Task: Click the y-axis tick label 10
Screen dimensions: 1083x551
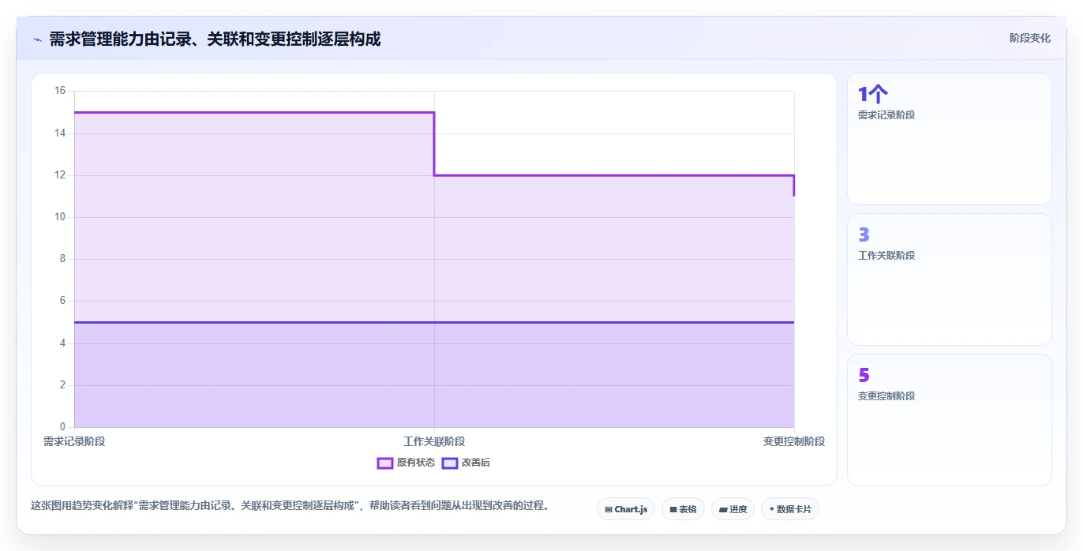Action: [60, 217]
